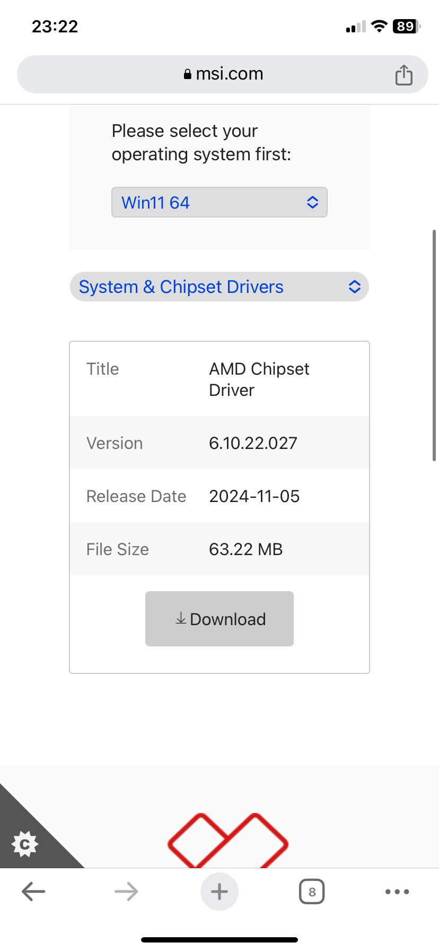This screenshot has height=951, width=439.
Task: Tap the battery indicator in status bar
Action: coord(406,26)
